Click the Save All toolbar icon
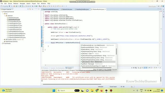The image size is (165, 93). (x=7, y=6)
